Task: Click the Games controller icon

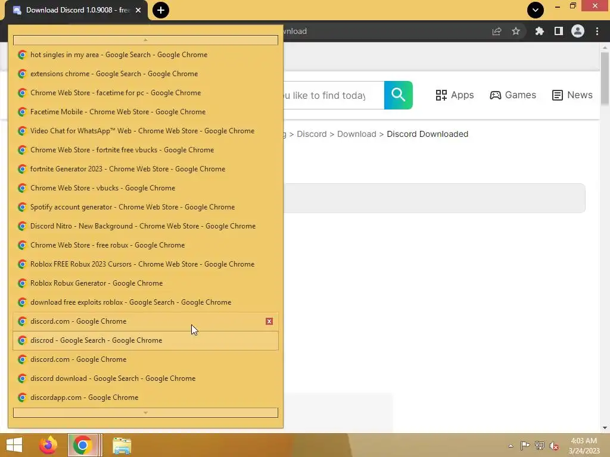Action: (495, 95)
